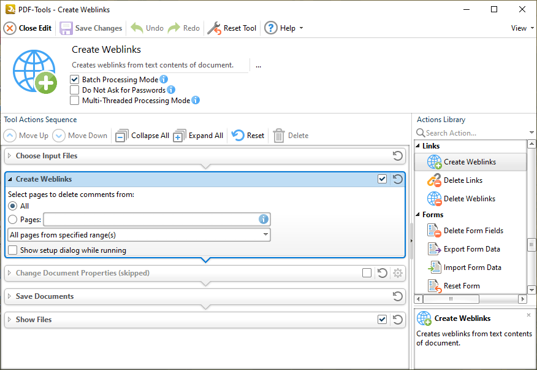Click the Collapse All icon
The height and width of the screenshot is (370, 537).
tap(122, 136)
